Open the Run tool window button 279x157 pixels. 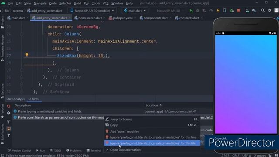tap(41, 150)
